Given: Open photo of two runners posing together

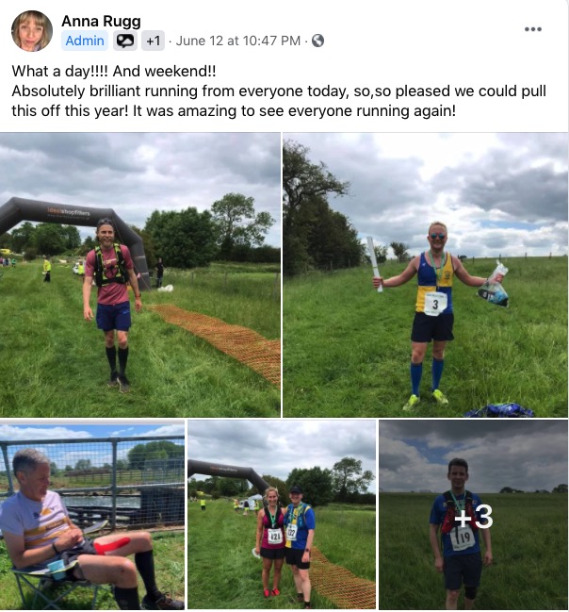Looking at the screenshot, I should [x=282, y=515].
